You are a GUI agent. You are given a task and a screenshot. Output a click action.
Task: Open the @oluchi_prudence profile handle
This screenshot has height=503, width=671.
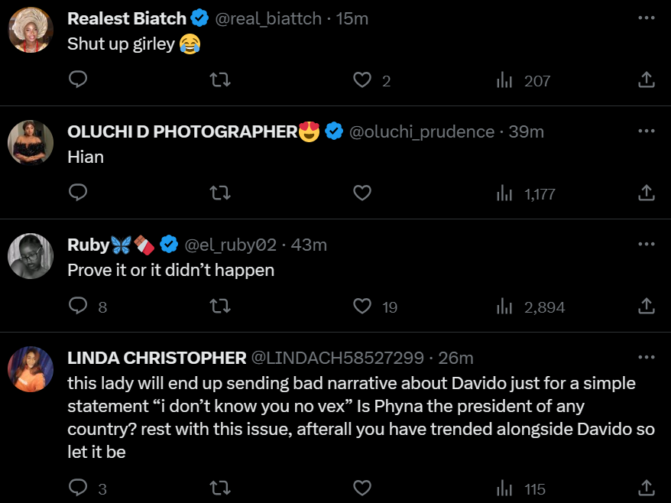point(422,132)
